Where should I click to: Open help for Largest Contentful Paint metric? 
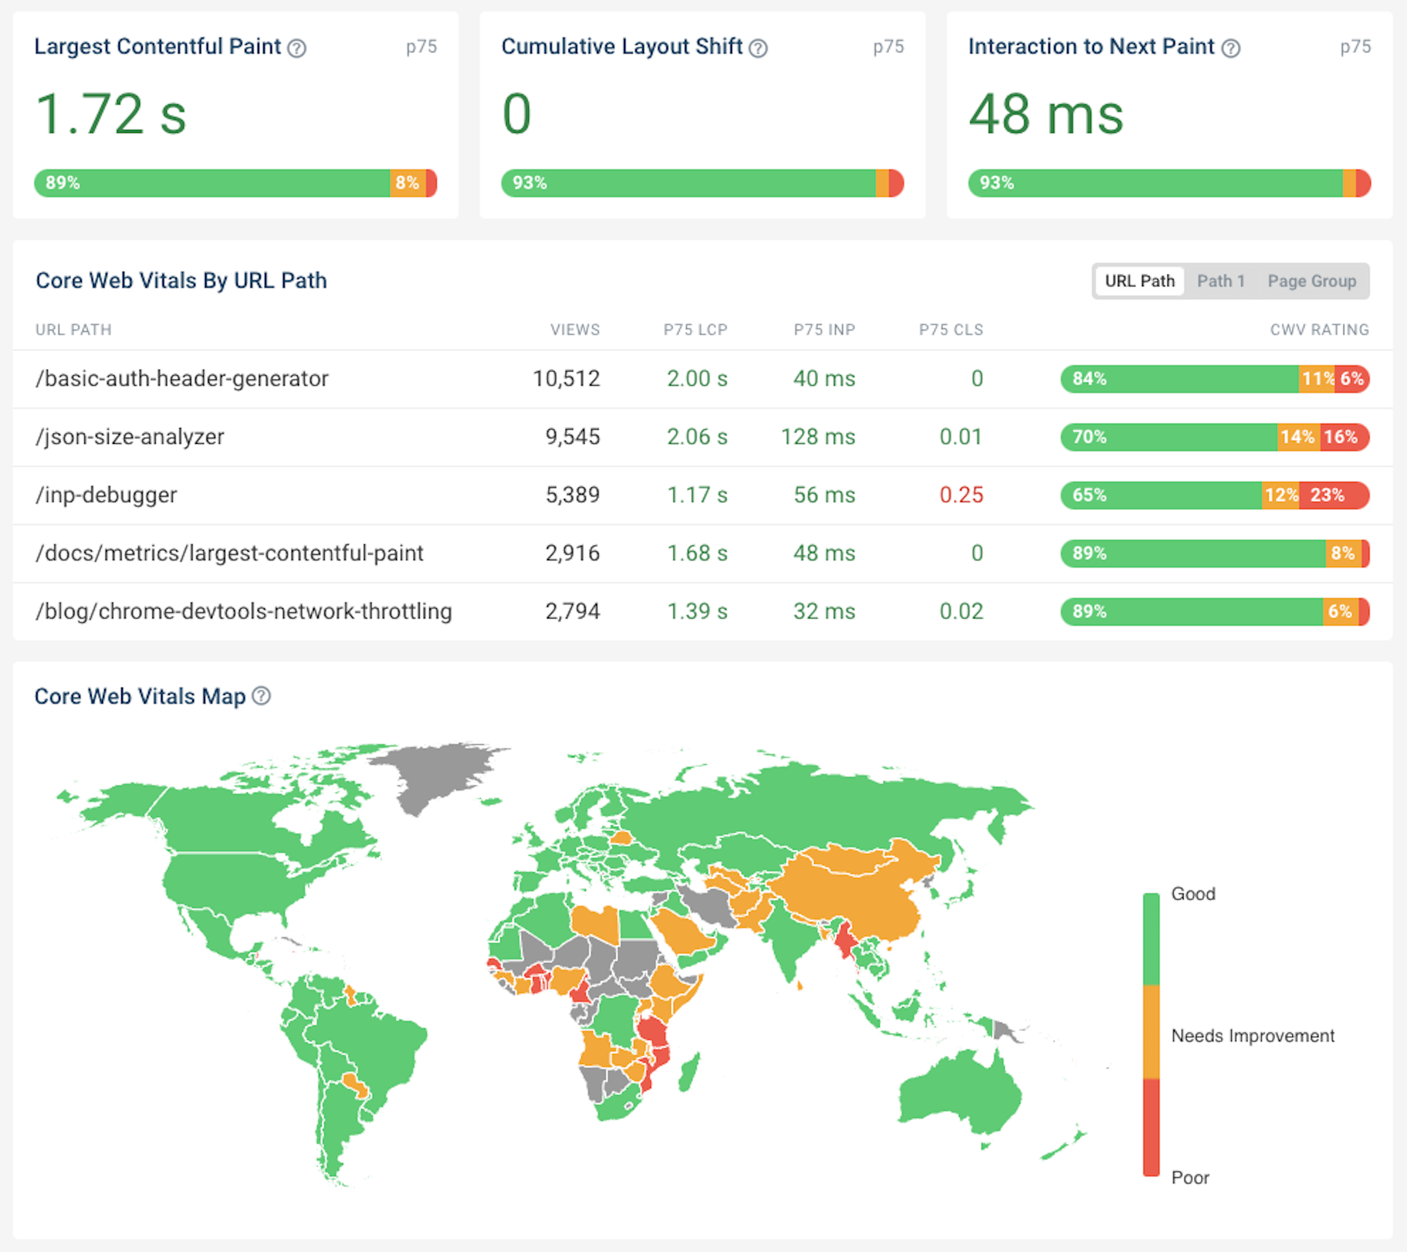pyautogui.click(x=297, y=47)
